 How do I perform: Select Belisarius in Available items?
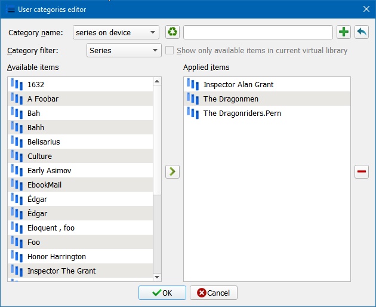(44, 142)
